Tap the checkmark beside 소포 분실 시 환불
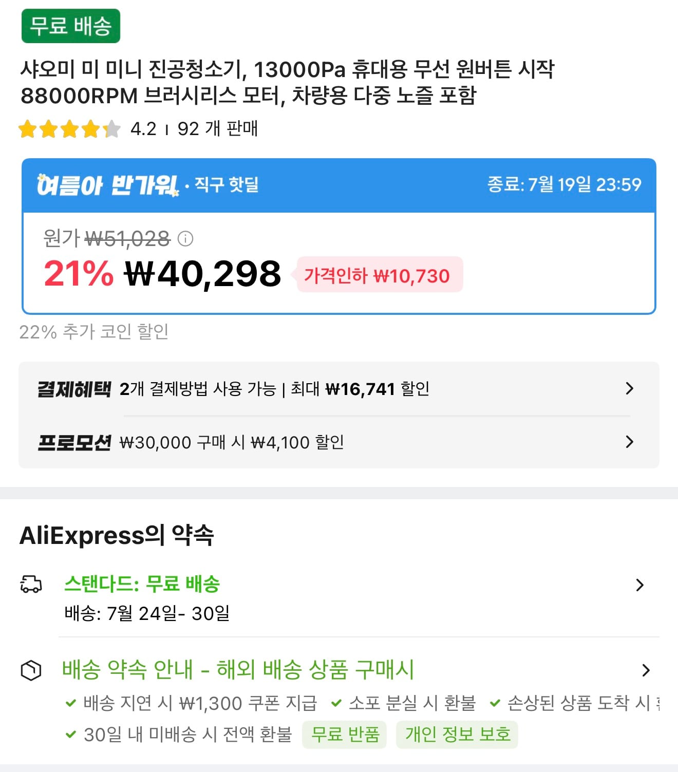Image resolution: width=678 pixels, height=772 pixels. pos(336,703)
